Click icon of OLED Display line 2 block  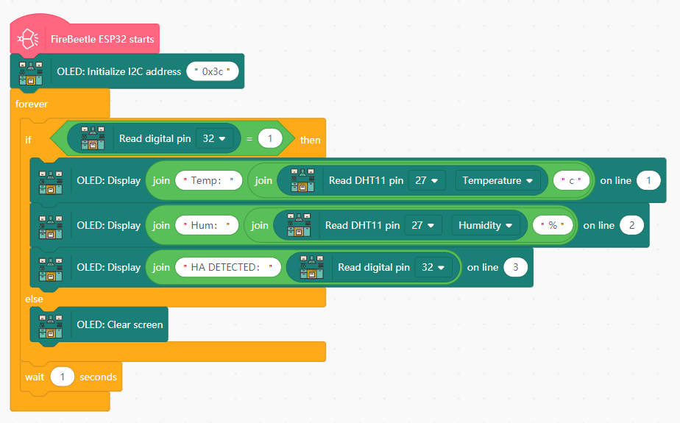(x=50, y=225)
